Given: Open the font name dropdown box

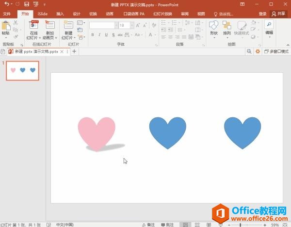Looking at the screenshot, I should click(103, 25).
